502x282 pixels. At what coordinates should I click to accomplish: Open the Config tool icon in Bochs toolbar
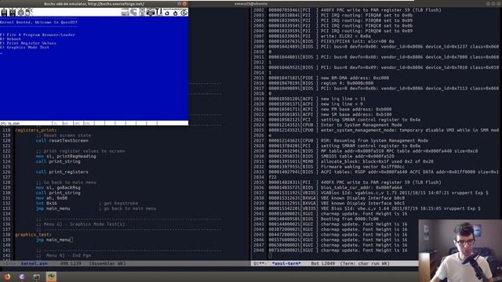[x=158, y=13]
